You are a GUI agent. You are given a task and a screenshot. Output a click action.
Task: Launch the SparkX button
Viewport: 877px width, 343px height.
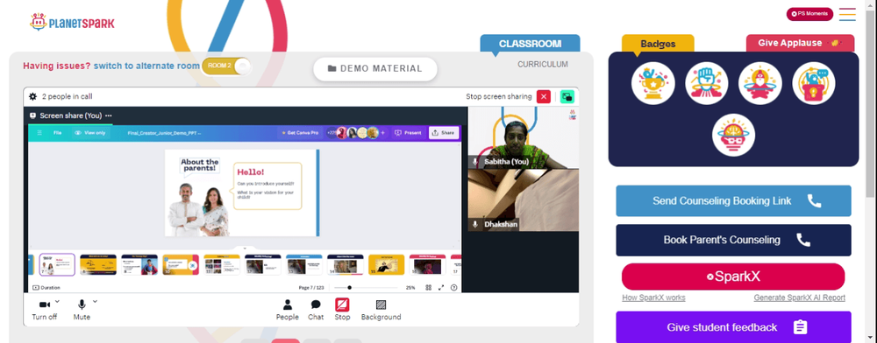click(x=733, y=276)
